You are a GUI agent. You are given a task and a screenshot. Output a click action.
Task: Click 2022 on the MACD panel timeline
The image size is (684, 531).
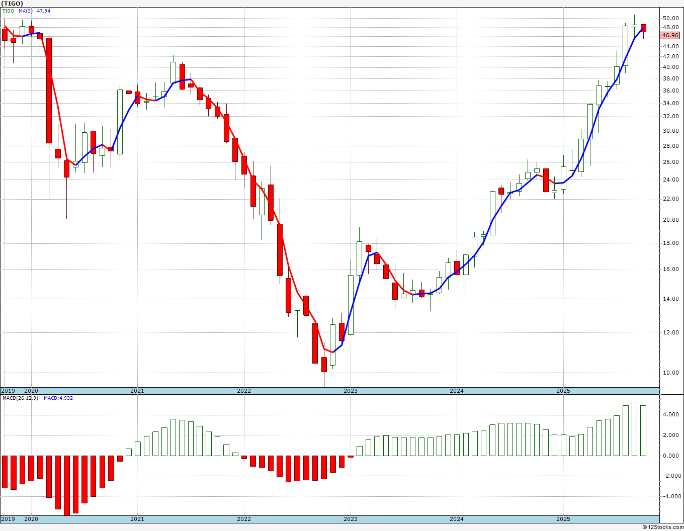(x=243, y=519)
